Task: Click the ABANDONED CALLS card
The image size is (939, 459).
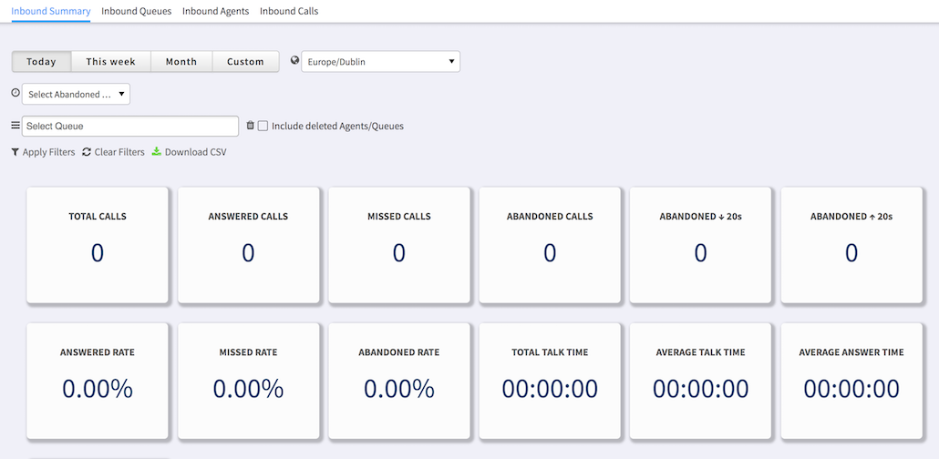Action: pos(550,245)
